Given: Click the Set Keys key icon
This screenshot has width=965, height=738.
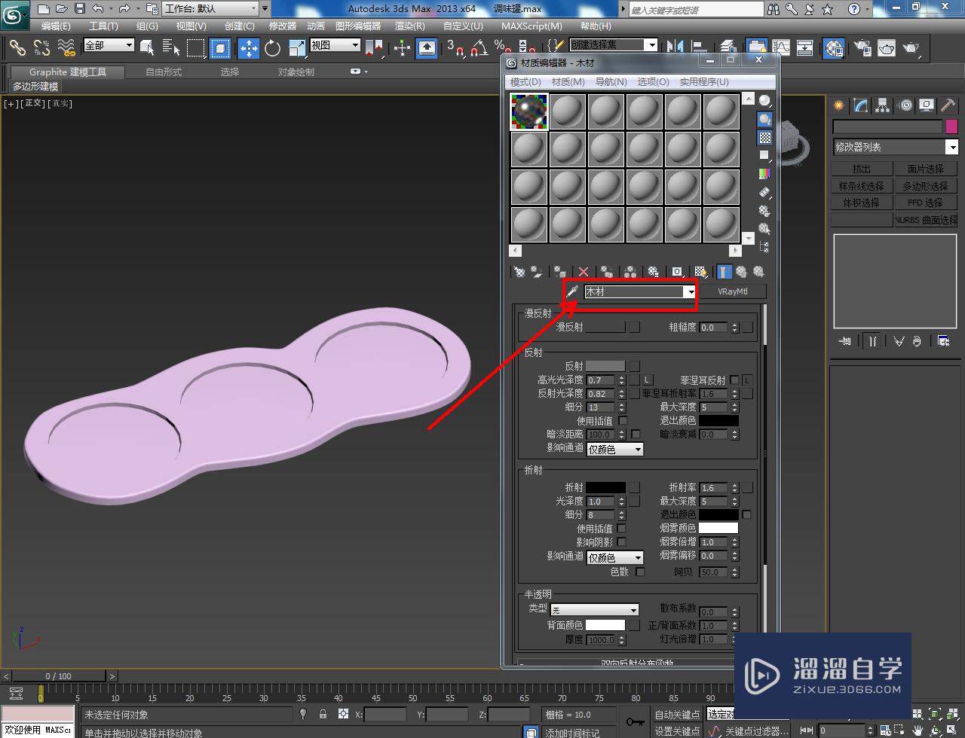Looking at the screenshot, I should point(635,722).
